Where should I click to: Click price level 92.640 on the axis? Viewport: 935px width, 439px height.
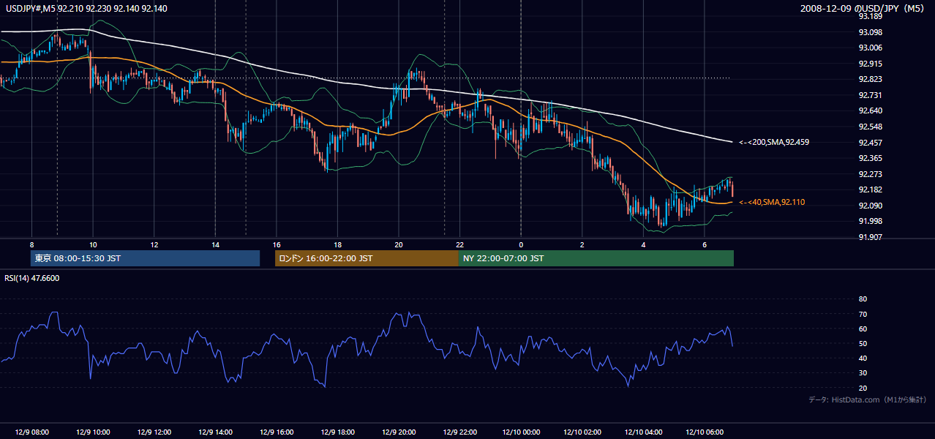pos(870,110)
